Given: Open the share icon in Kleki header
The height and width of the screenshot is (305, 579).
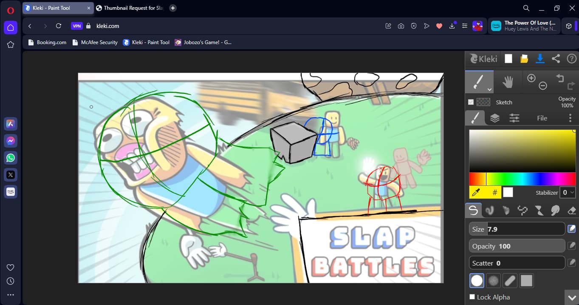Looking at the screenshot, I should tap(556, 59).
